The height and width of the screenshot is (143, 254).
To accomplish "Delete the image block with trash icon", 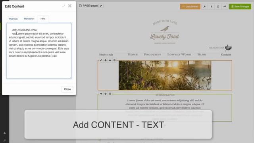I will 114,60.
